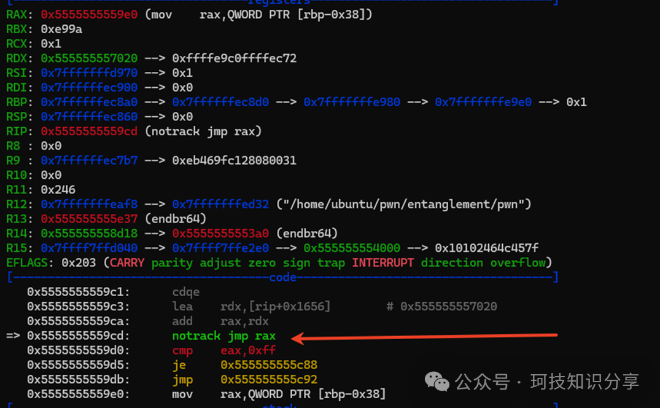Click the pwn binary path string in R12
This screenshot has height=408, width=660.
(403, 204)
